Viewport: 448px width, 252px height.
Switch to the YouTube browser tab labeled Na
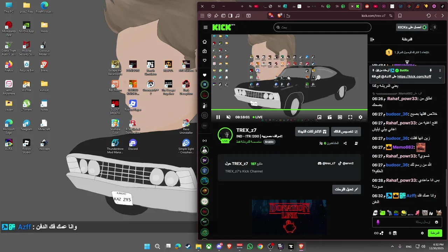coord(253,6)
